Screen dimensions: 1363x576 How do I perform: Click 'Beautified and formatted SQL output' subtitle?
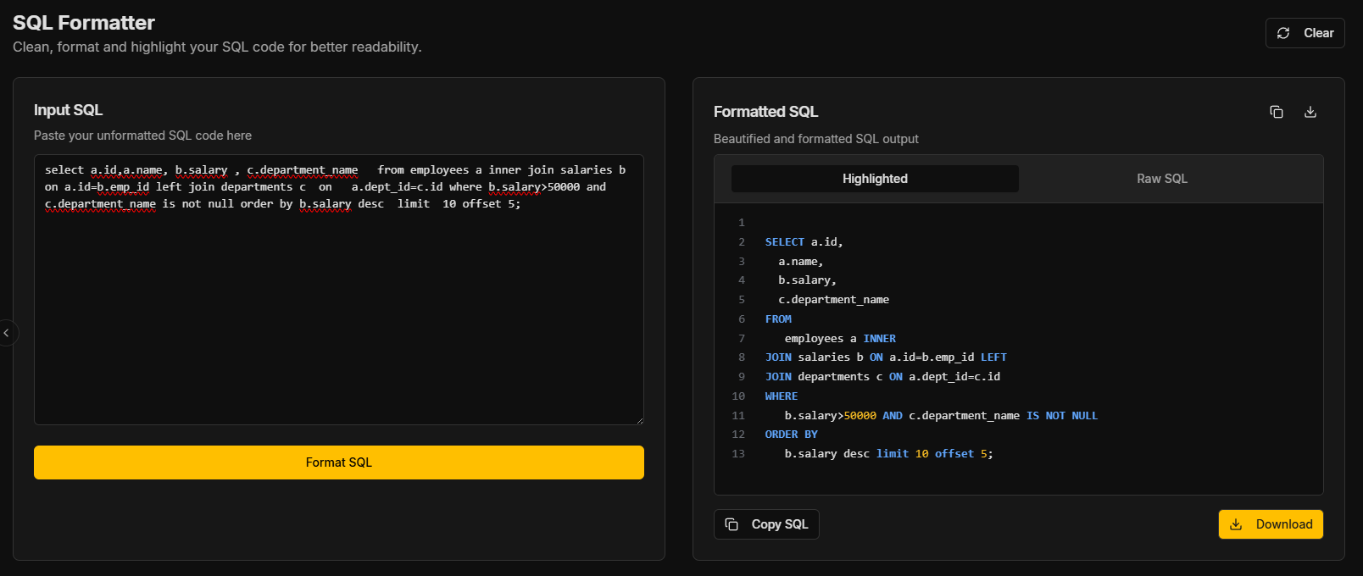tap(815, 139)
